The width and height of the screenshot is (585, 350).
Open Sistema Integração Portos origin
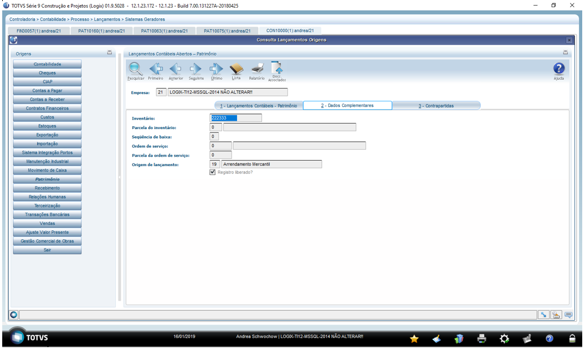[48, 153]
